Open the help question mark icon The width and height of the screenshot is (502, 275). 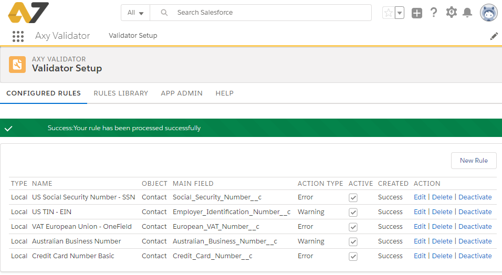434,13
